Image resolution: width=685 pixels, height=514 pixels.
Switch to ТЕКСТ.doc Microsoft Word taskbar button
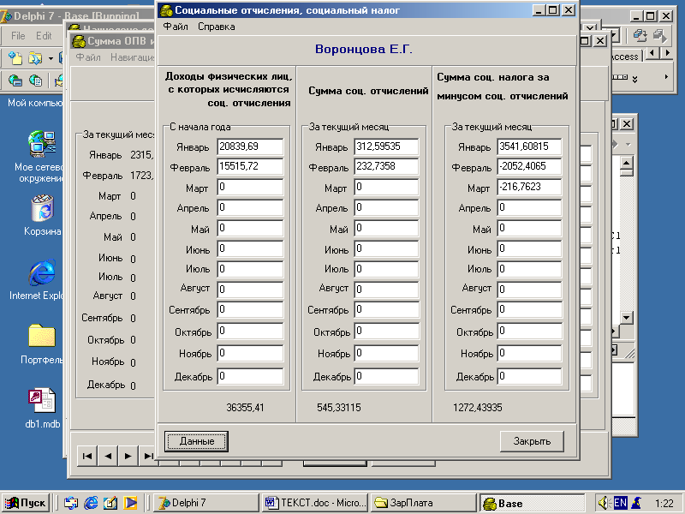point(315,503)
